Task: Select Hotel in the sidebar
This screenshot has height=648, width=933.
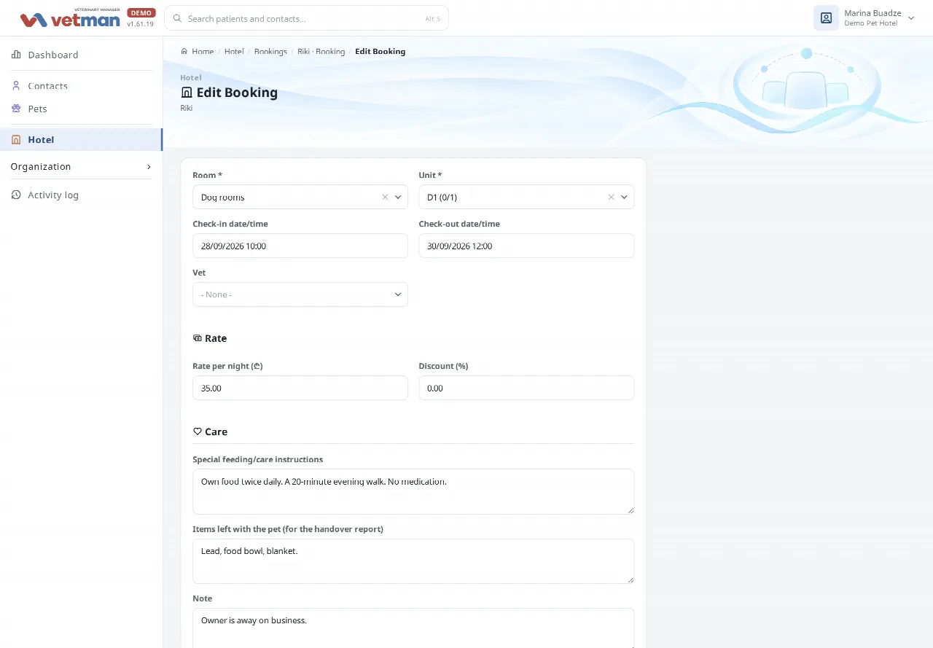Action: 81,140
